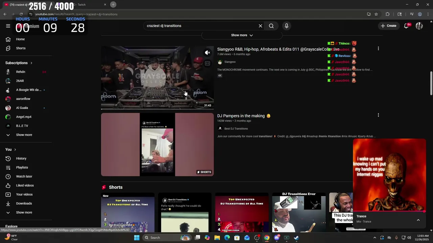Click the install app icon in address bar
433x243 pixels.
coord(369,14)
